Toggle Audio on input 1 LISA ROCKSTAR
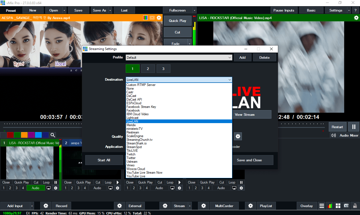Image resolution: width=360 pixels, height=215 pixels. tap(36, 188)
